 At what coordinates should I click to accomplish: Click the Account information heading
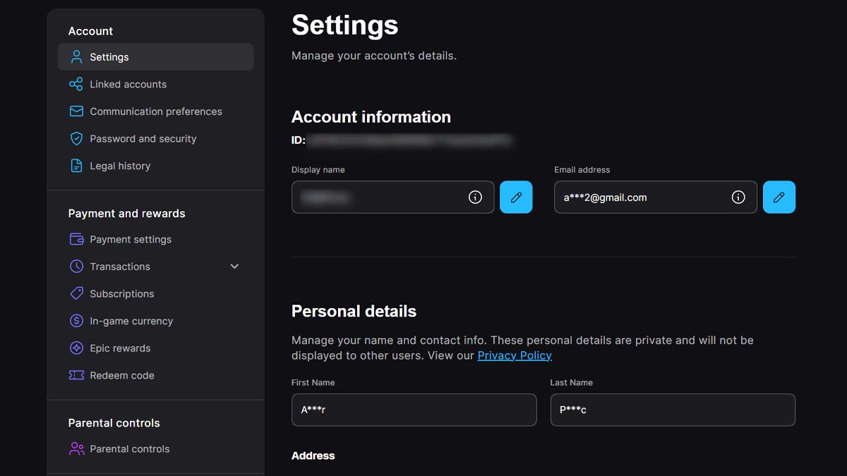pos(371,117)
